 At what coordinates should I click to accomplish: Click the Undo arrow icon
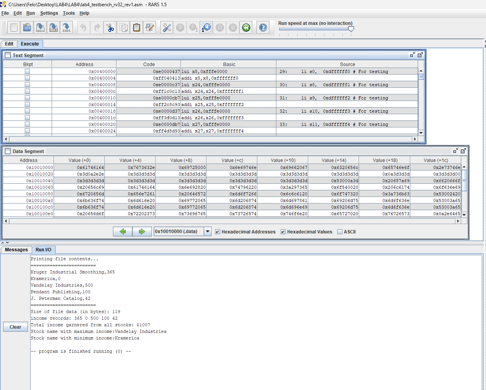[83, 28]
